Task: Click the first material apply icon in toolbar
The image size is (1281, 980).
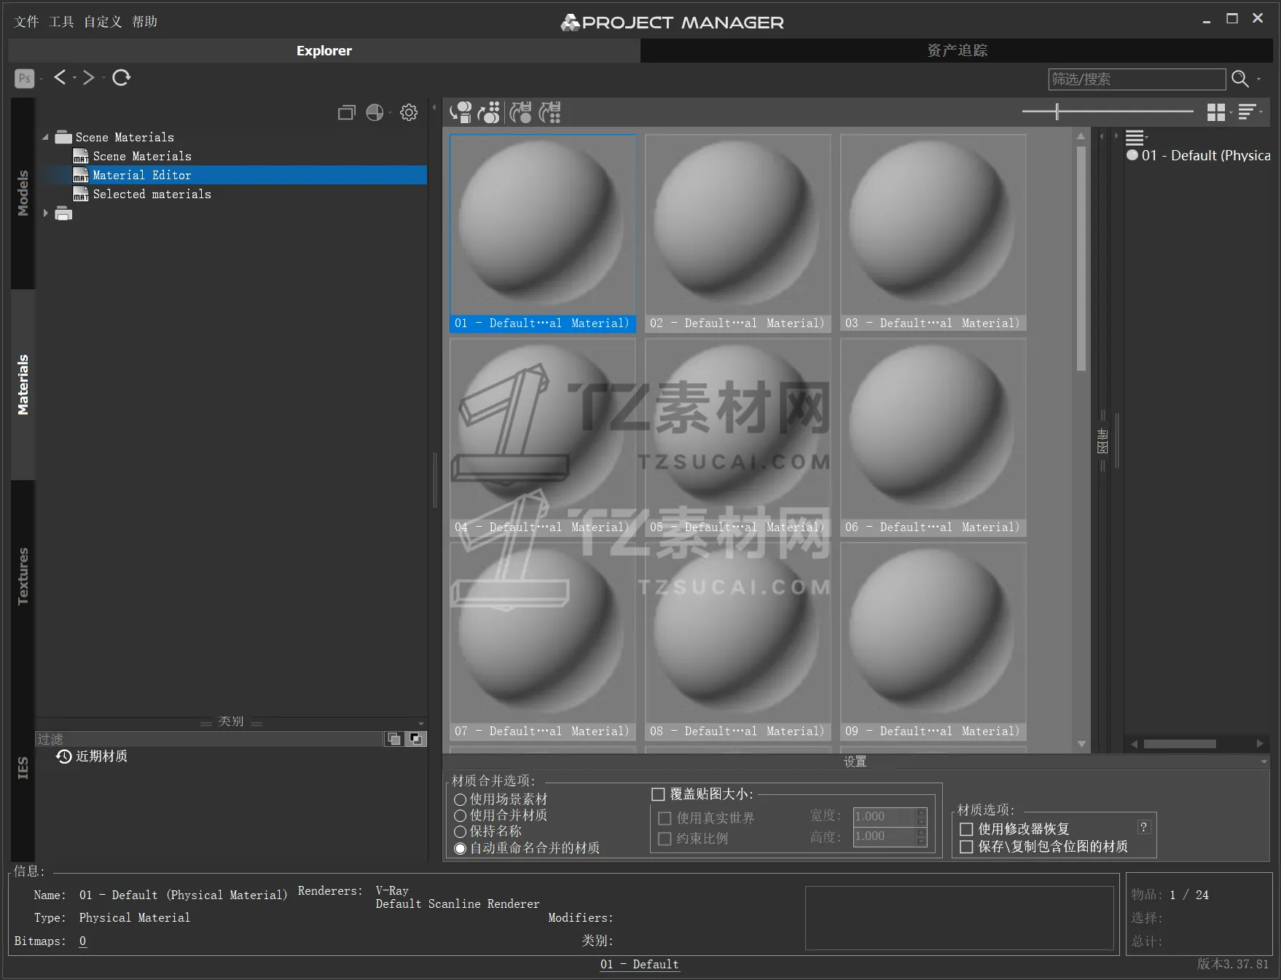Action: click(461, 112)
